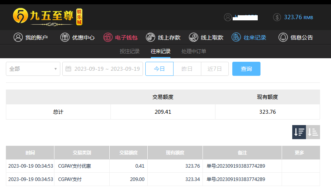The image size is (331, 188).
Task: Click the 交易额度 summary header
Action: coord(163,97)
